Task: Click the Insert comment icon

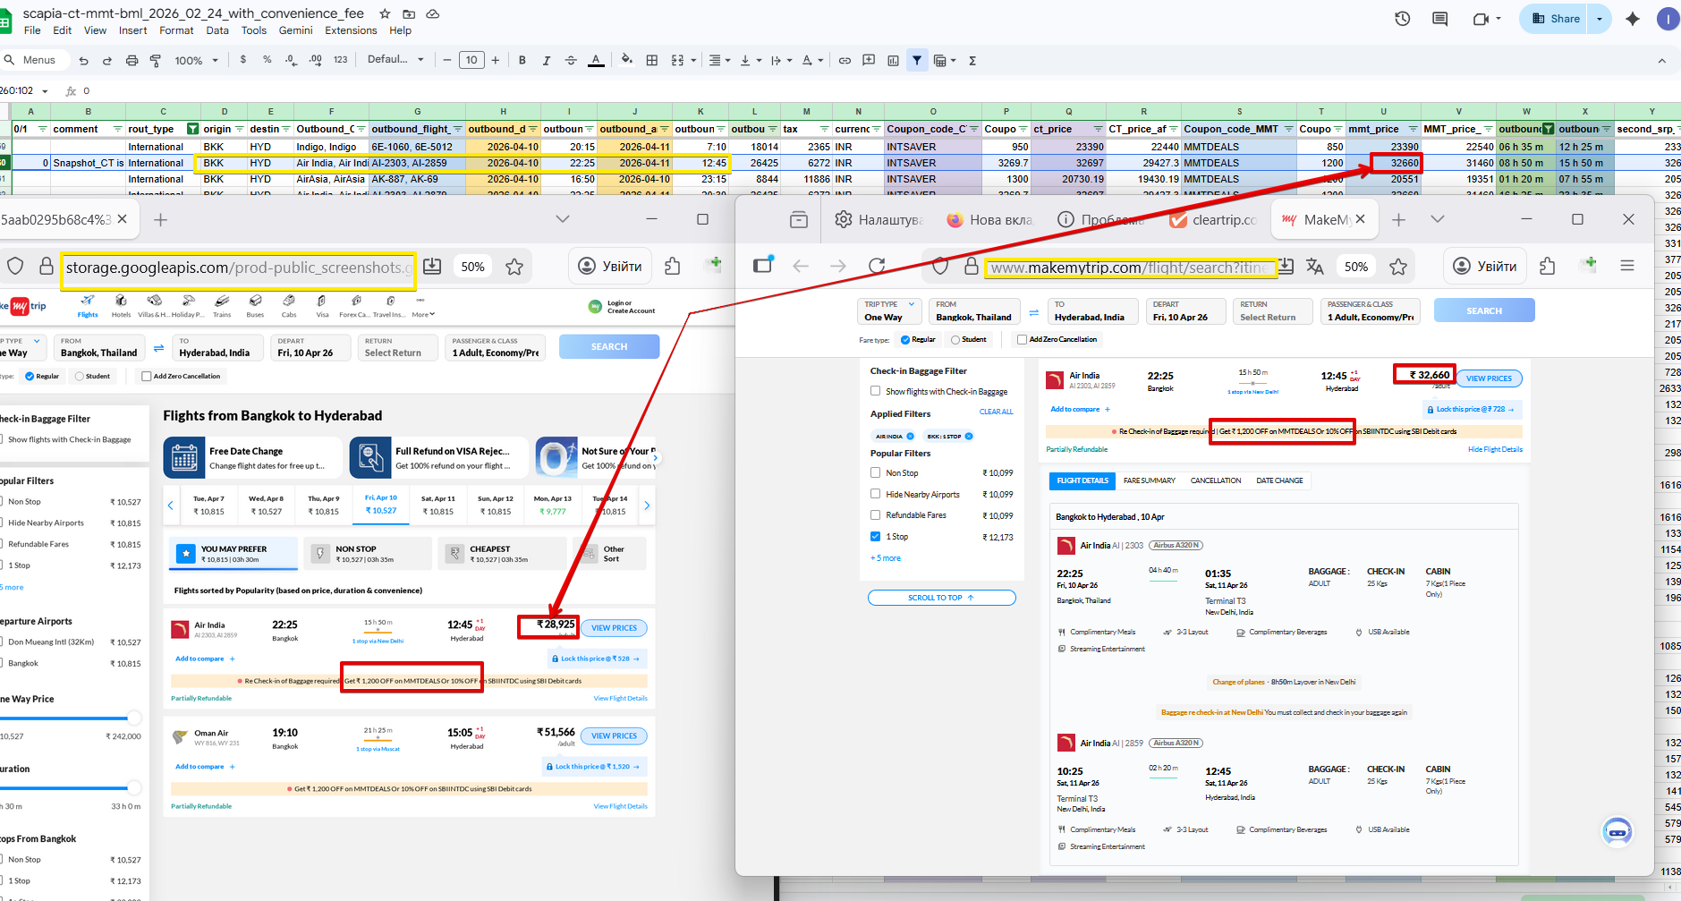Action: pyautogui.click(x=869, y=60)
